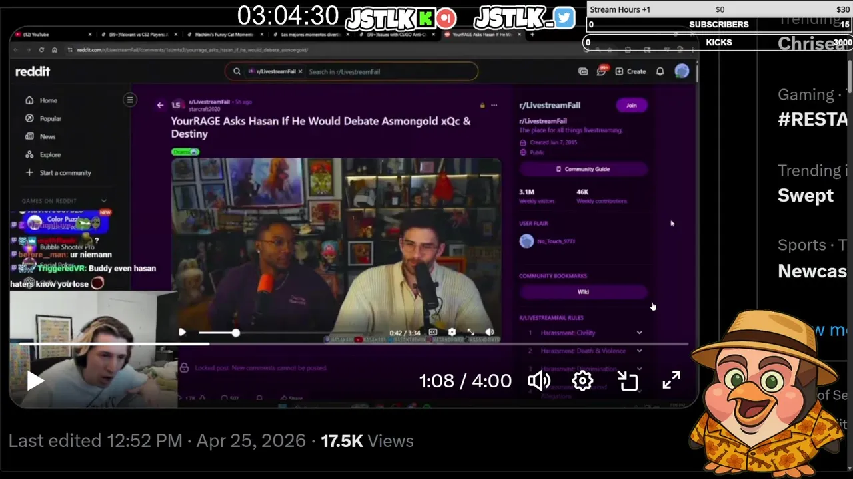Switch to the Valorant vs CS2 Players tab
The image size is (853, 479).
(137, 34)
